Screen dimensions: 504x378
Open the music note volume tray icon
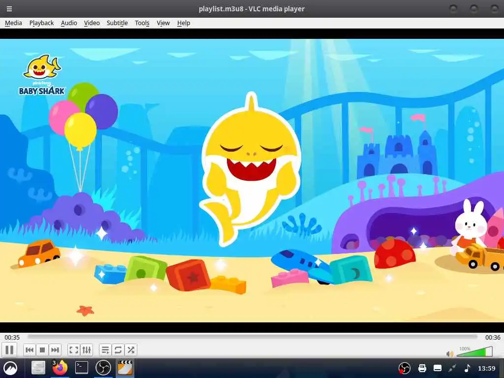(468, 368)
